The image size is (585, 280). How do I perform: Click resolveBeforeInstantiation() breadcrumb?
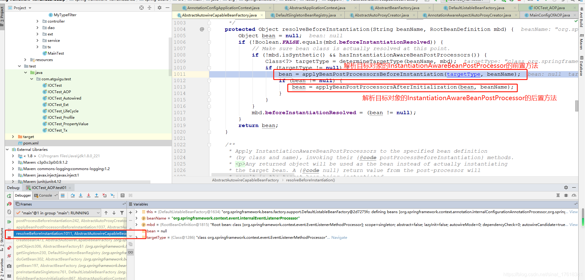point(311,180)
